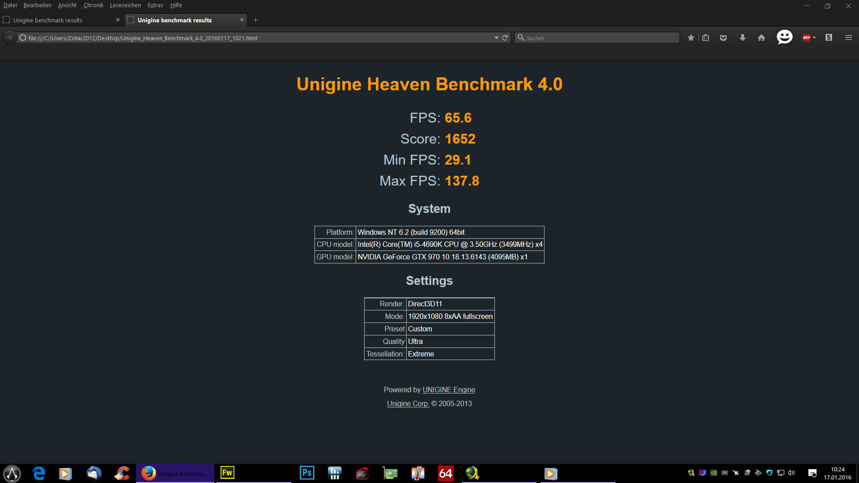The height and width of the screenshot is (483, 859).
Task: Click the smiley chat (Hello) icon
Action: click(x=784, y=37)
